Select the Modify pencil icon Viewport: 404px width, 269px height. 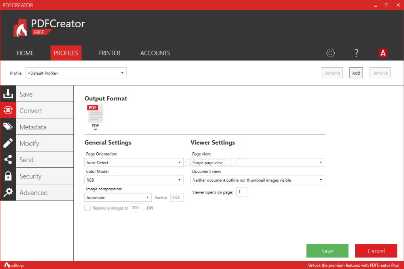[x=8, y=143]
